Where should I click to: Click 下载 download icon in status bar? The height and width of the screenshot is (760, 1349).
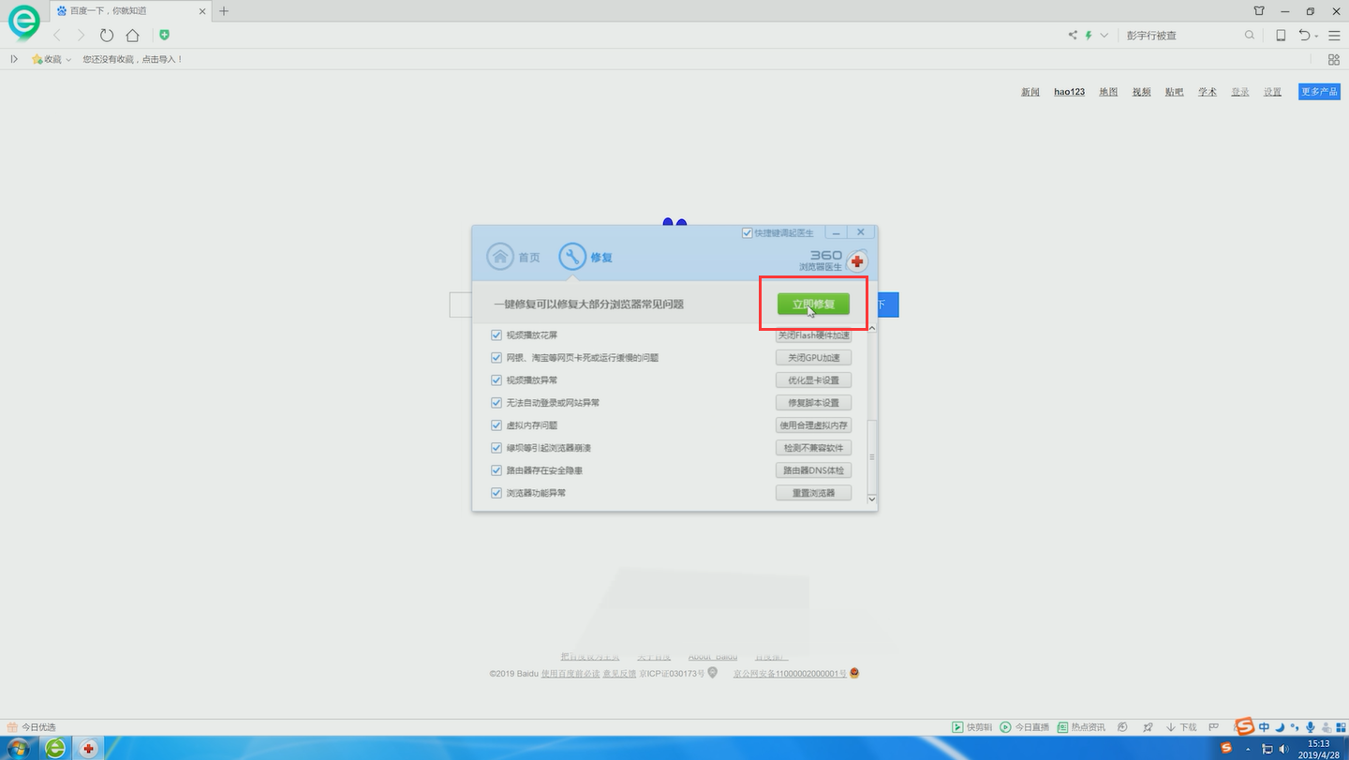pyautogui.click(x=1181, y=727)
